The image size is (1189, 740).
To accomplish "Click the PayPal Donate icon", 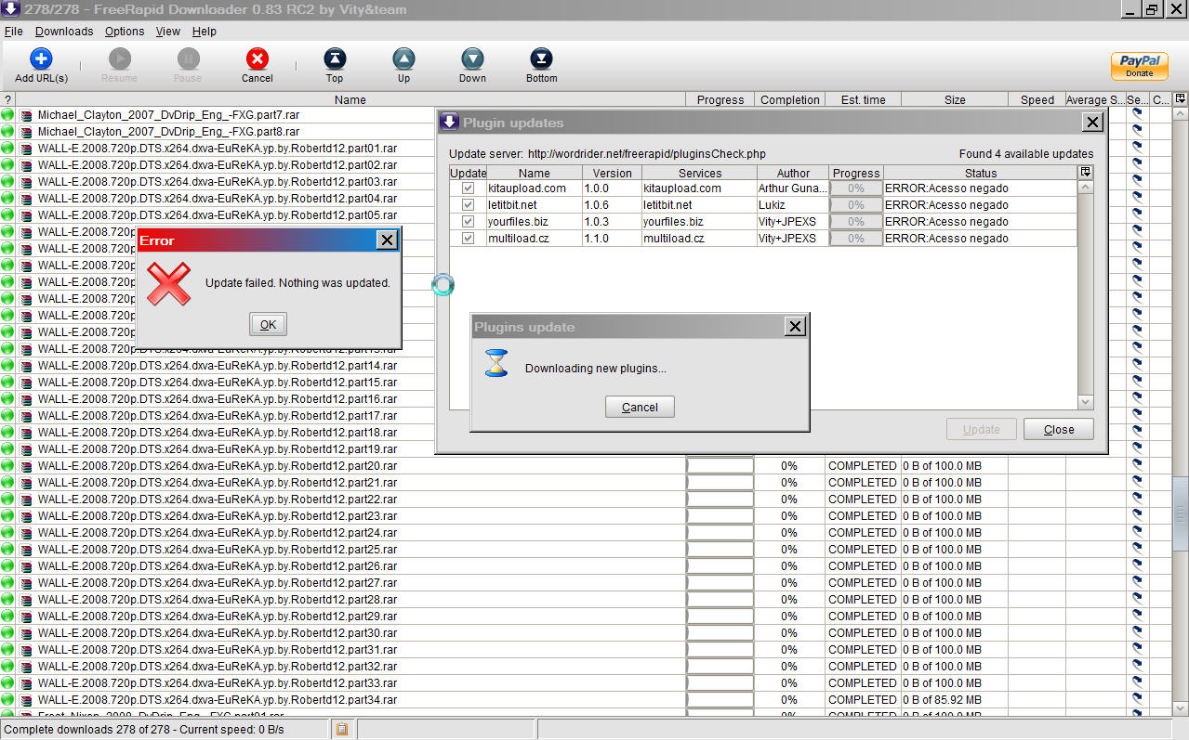I will pyautogui.click(x=1139, y=66).
